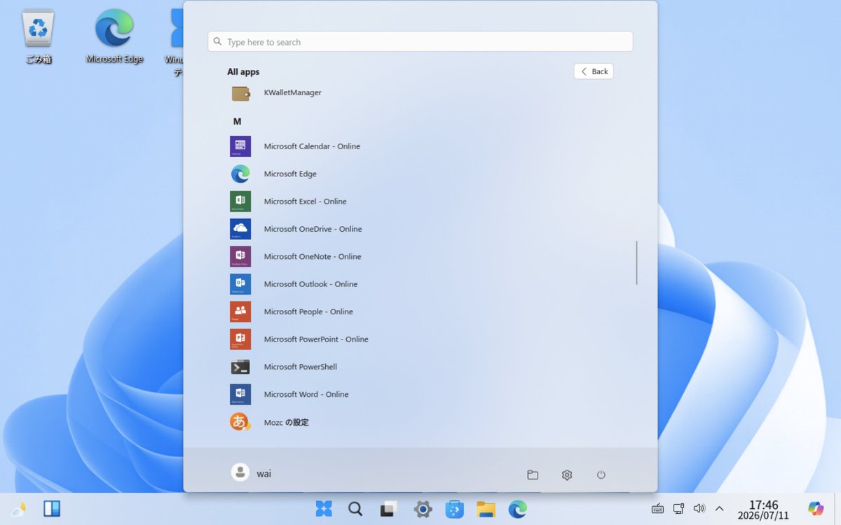The width and height of the screenshot is (841, 525).
Task: Open the weather widget on the taskbar
Action: coord(19,509)
